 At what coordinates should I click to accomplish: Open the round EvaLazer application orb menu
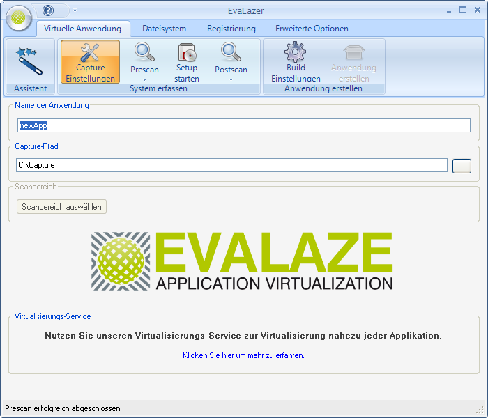click(x=18, y=18)
